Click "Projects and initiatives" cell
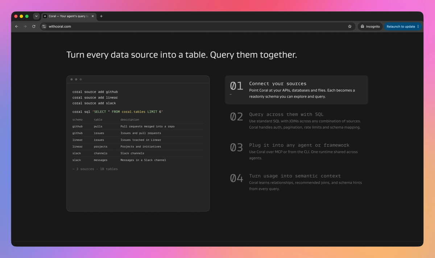 click(x=141, y=147)
